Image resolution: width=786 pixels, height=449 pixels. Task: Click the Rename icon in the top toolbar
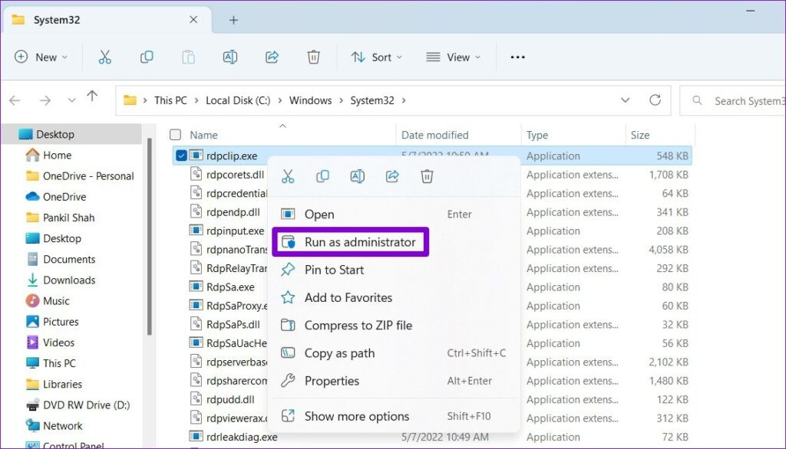(230, 57)
